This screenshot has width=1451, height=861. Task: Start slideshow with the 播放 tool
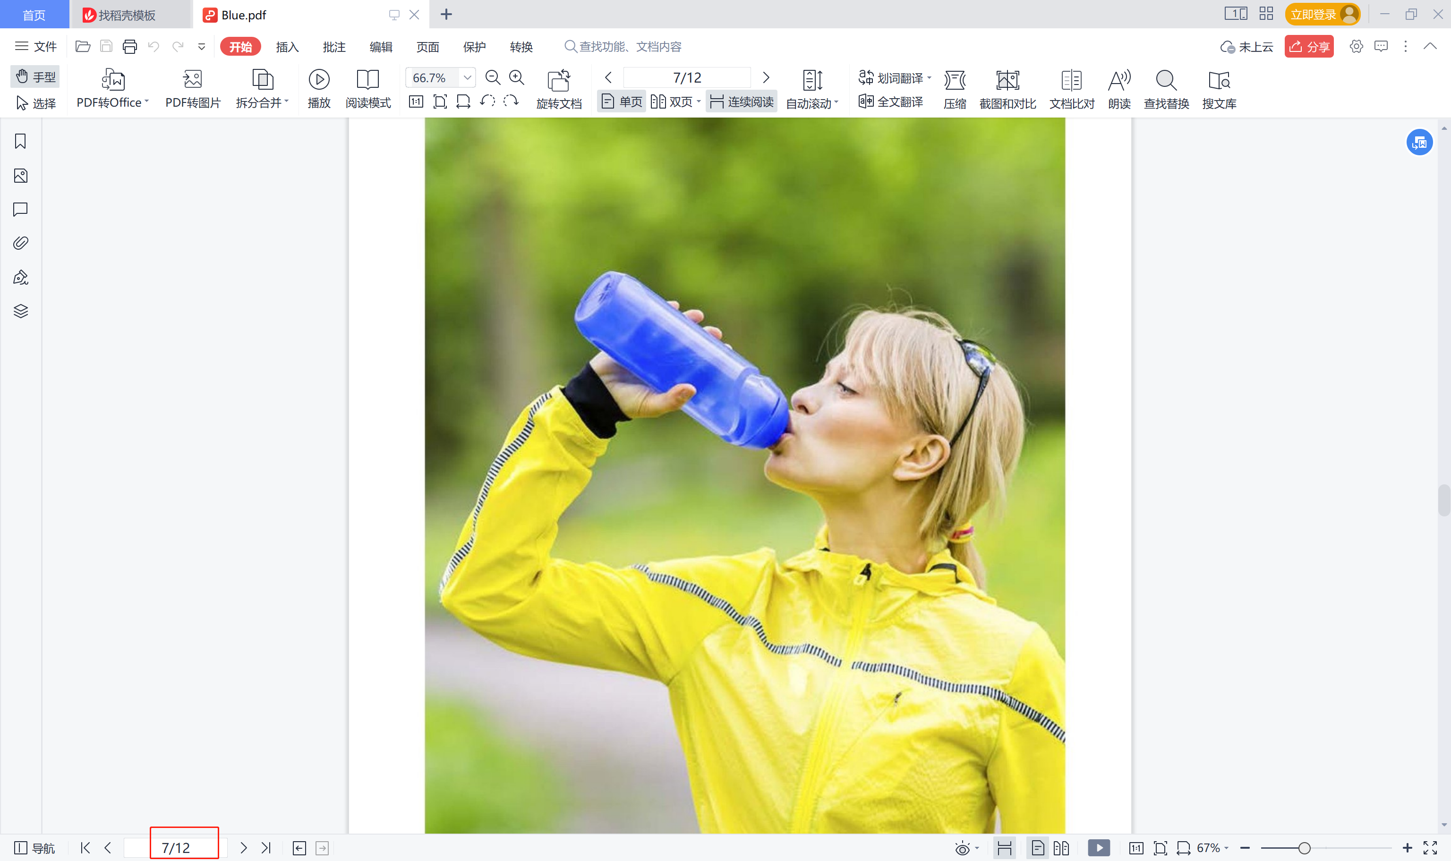pyautogui.click(x=319, y=88)
